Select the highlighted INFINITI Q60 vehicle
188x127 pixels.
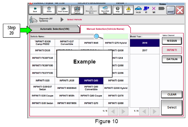click(x=91, y=80)
